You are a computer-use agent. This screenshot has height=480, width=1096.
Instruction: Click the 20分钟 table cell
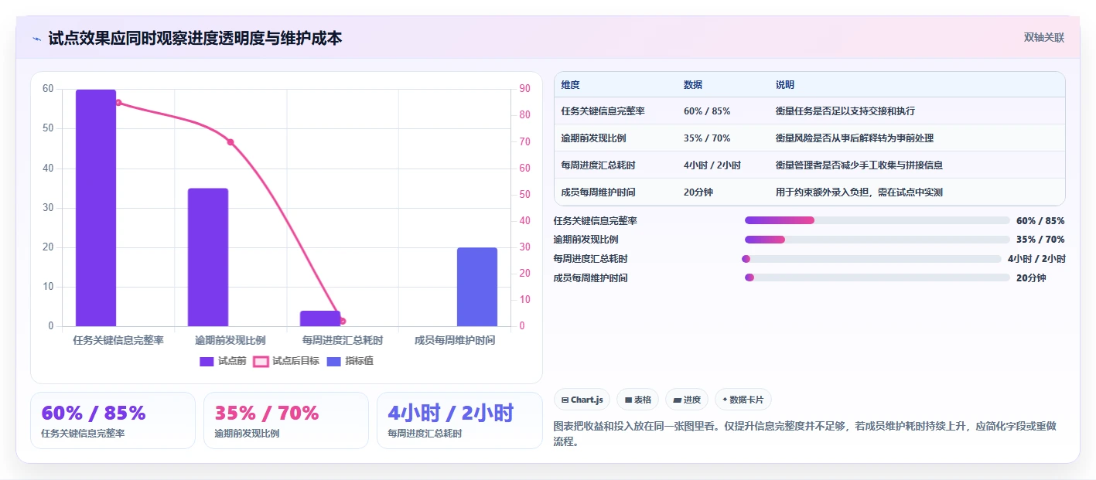click(x=698, y=192)
